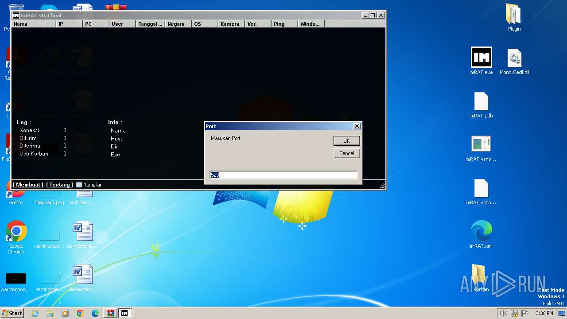This screenshot has height=319, width=567.
Task: Select the warningnow... desktop file
Action: (x=16, y=281)
